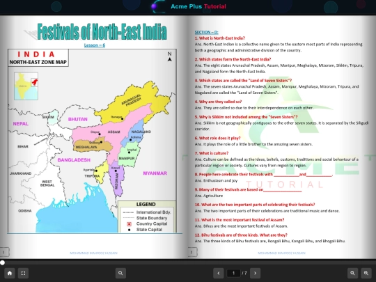Click the BHUTAN label on the map
This screenshot has width=376, height=282.
coord(78,119)
